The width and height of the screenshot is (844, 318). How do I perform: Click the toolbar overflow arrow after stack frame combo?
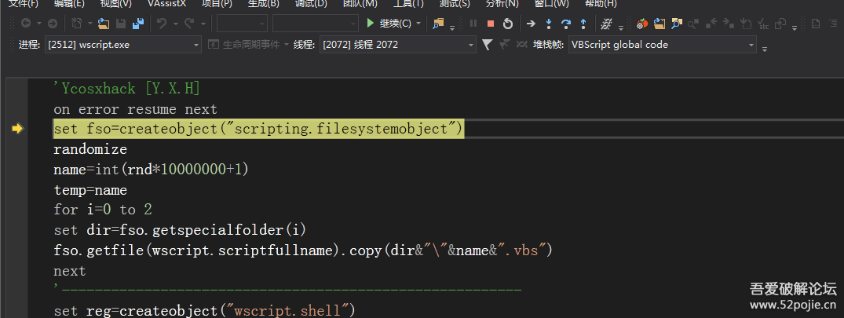click(x=765, y=49)
